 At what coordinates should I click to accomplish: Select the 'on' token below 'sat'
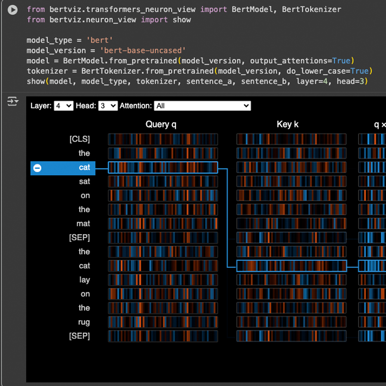coord(85,195)
